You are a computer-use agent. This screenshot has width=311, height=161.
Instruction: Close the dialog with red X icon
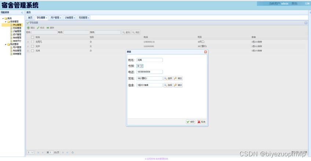point(205,52)
